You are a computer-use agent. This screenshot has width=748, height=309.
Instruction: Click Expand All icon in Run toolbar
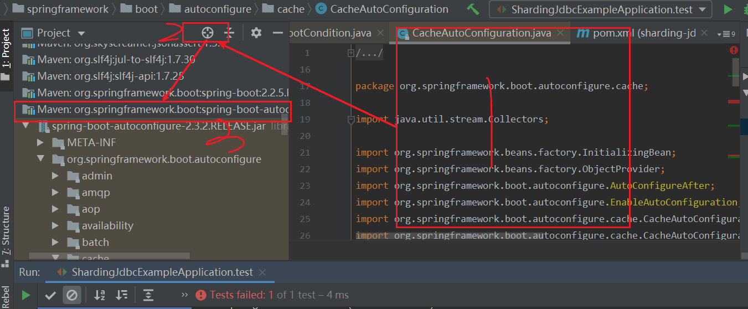pos(148,295)
